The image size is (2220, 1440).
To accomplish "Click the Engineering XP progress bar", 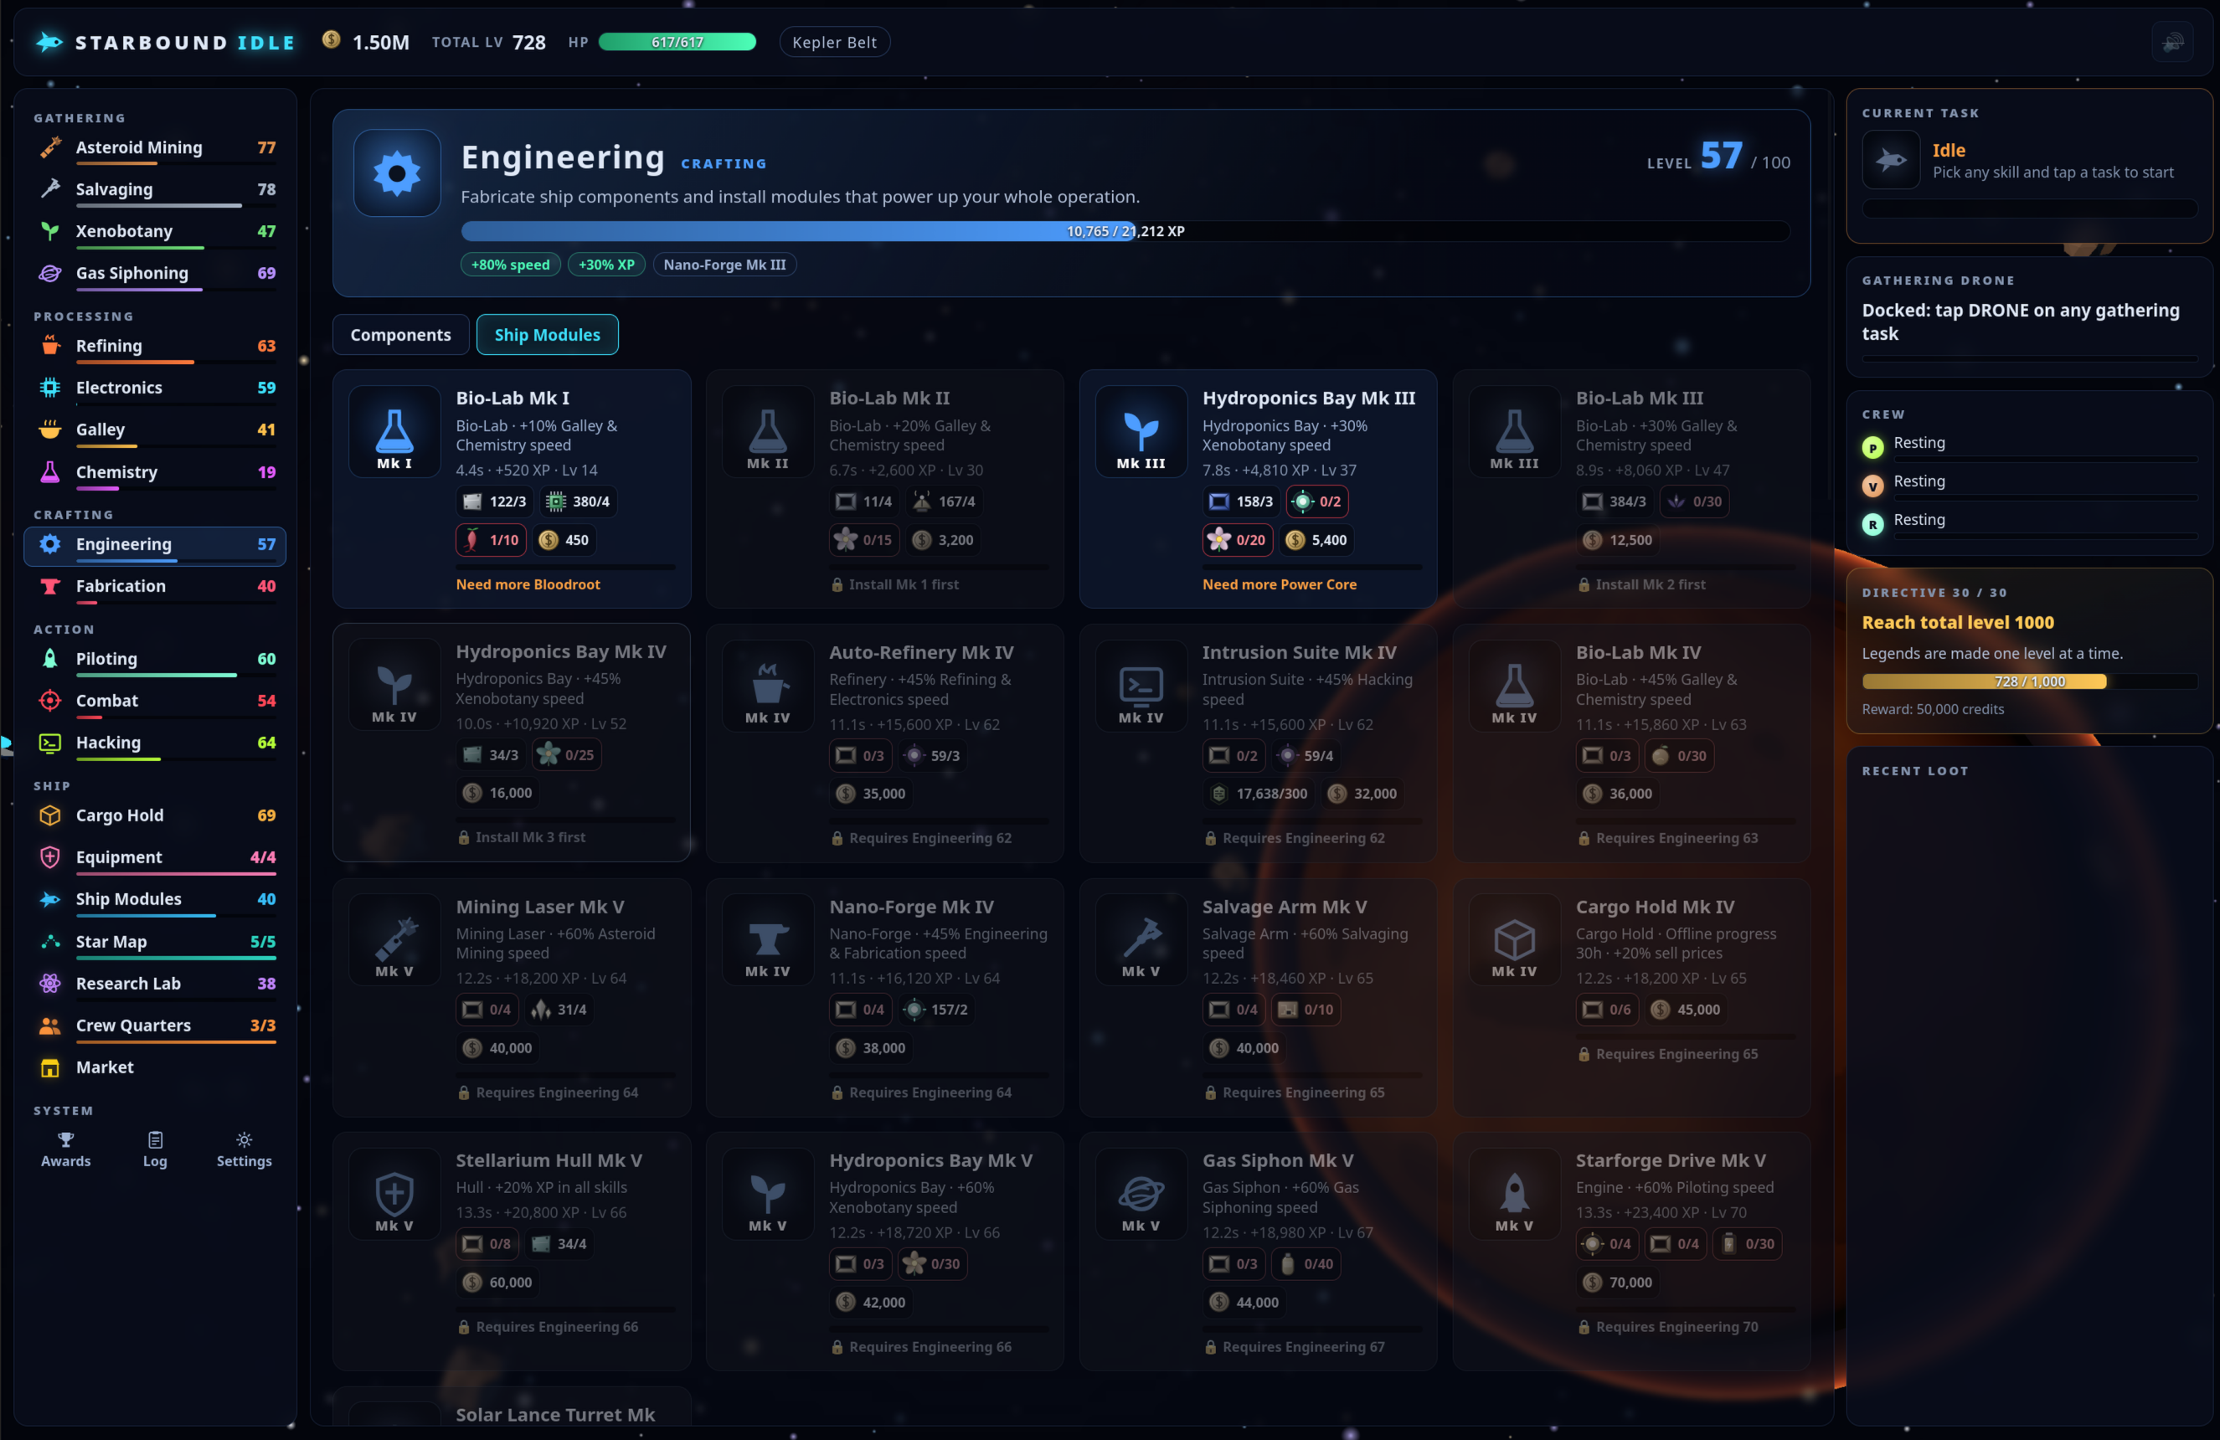I will point(1125,231).
